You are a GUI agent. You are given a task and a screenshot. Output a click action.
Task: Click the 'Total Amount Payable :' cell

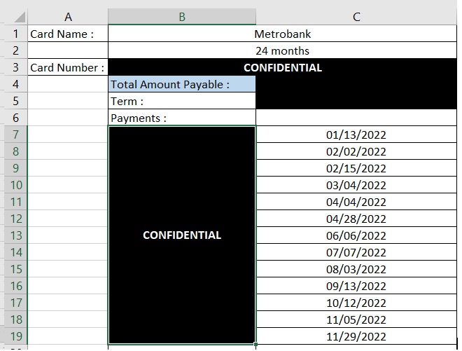tap(182, 84)
